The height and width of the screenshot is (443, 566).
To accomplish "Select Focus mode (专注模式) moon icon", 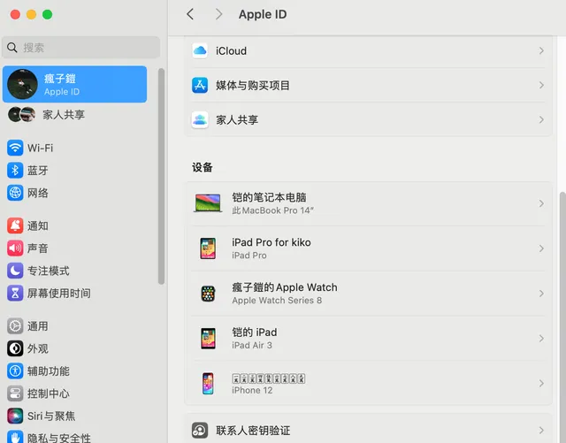I will click(15, 271).
